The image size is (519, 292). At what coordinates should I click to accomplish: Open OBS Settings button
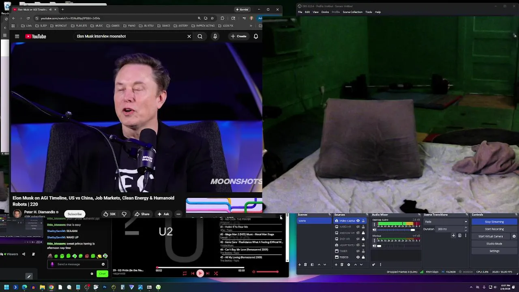pyautogui.click(x=494, y=251)
